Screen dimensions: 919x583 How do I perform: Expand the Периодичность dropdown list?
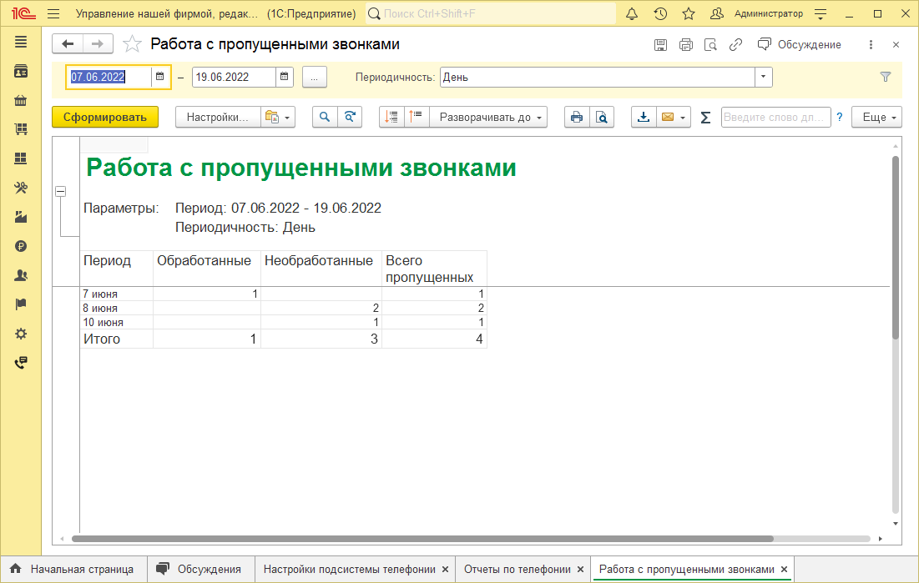pos(763,77)
